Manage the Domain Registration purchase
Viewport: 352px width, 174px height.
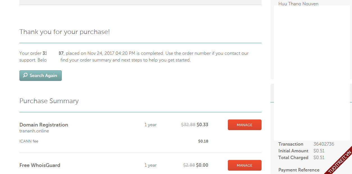(244, 125)
